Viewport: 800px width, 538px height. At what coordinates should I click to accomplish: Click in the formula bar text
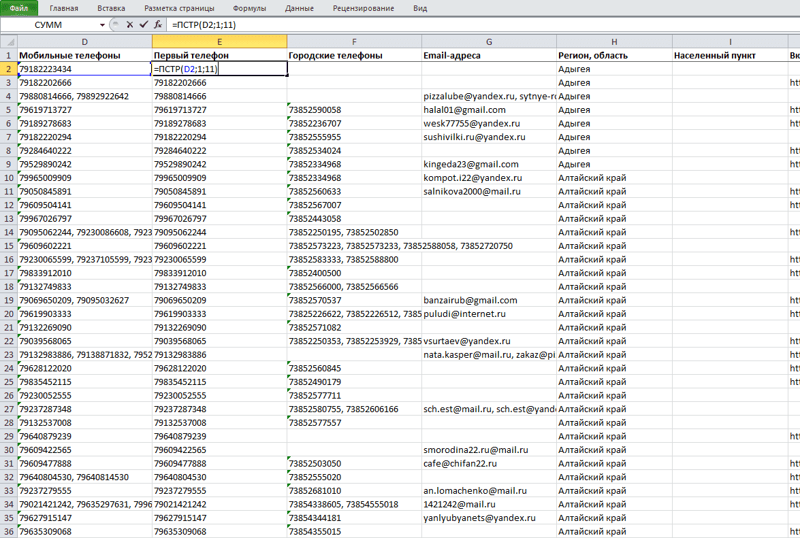click(204, 24)
